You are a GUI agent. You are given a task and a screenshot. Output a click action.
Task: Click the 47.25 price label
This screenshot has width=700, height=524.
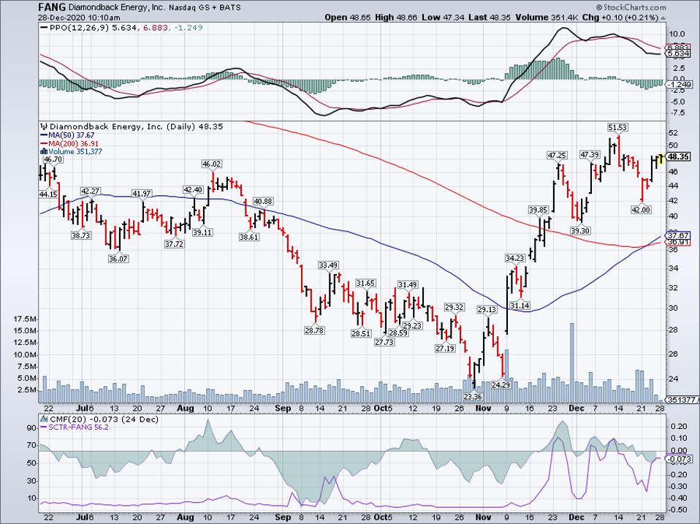[x=557, y=156]
